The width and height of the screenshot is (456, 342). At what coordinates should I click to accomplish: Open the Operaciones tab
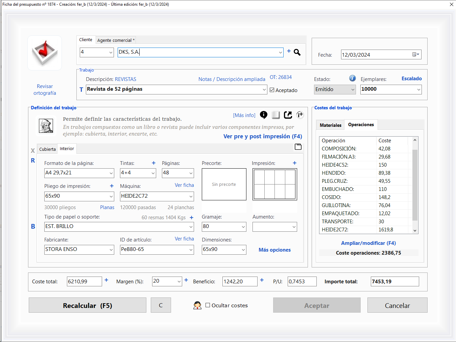click(x=361, y=125)
